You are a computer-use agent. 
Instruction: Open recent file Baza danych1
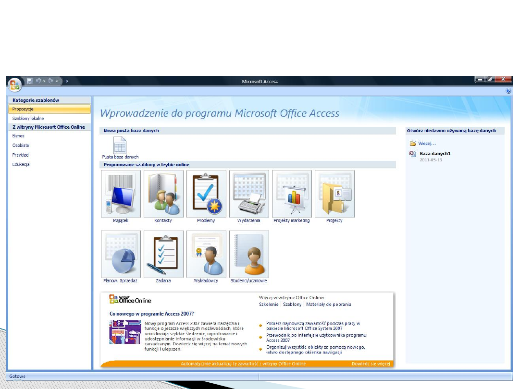pos(435,154)
